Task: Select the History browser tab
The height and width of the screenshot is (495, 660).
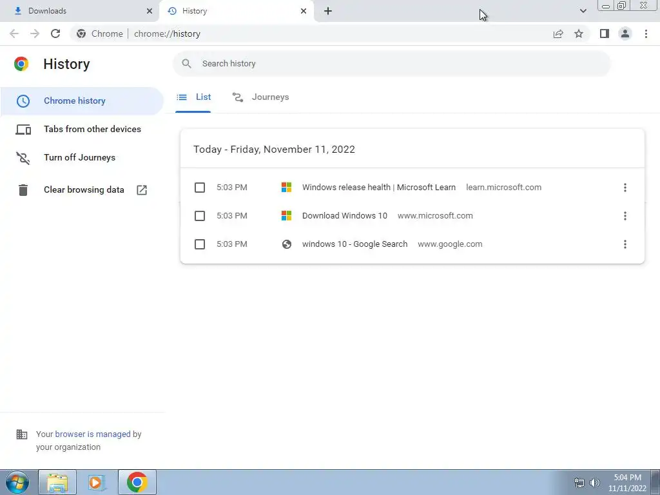Action: 236,12
